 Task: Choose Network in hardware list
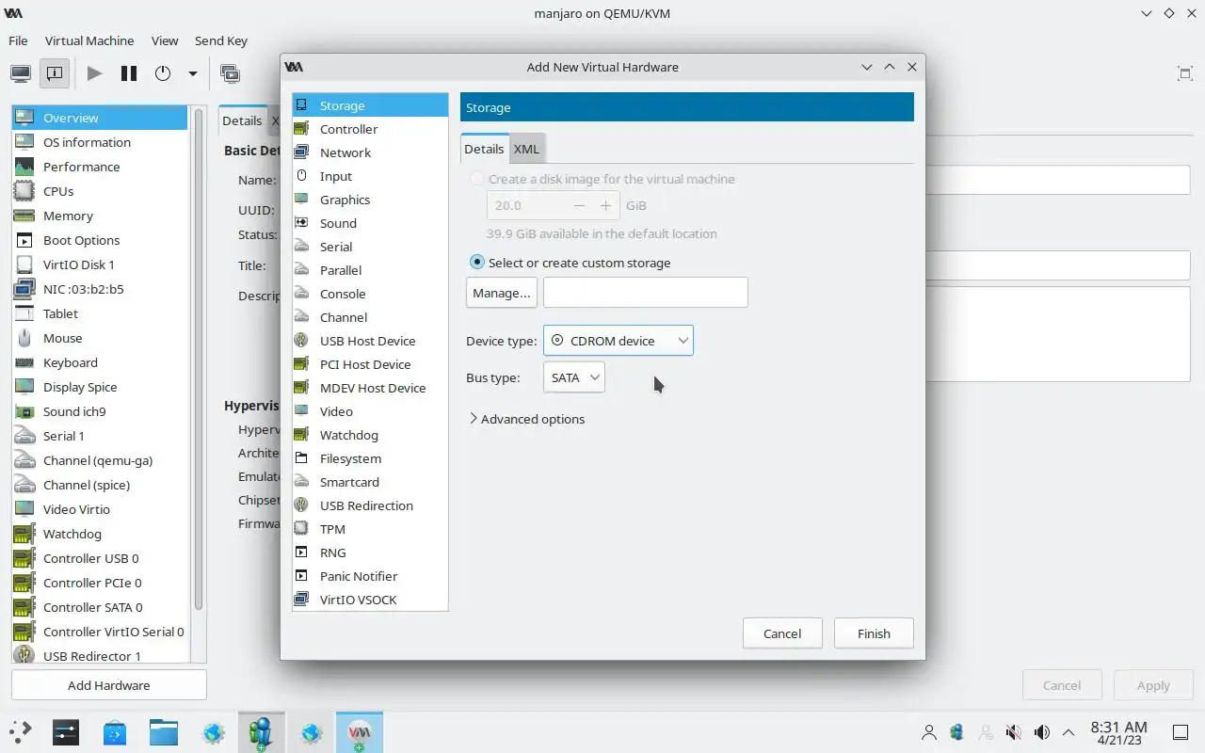pyautogui.click(x=370, y=152)
